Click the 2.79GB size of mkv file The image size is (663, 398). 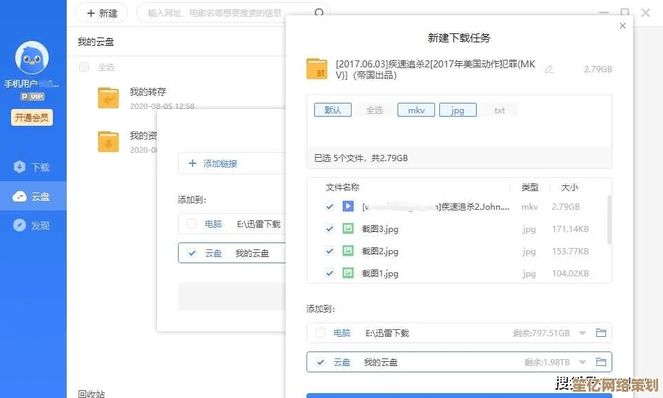pyautogui.click(x=566, y=206)
